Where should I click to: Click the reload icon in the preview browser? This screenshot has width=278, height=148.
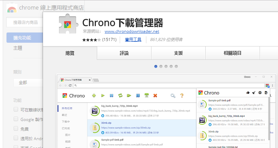click(70, 85)
